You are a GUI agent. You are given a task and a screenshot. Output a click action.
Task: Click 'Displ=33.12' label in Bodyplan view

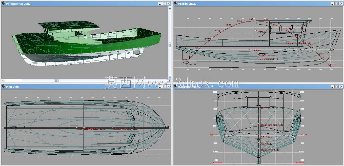pos(266,144)
